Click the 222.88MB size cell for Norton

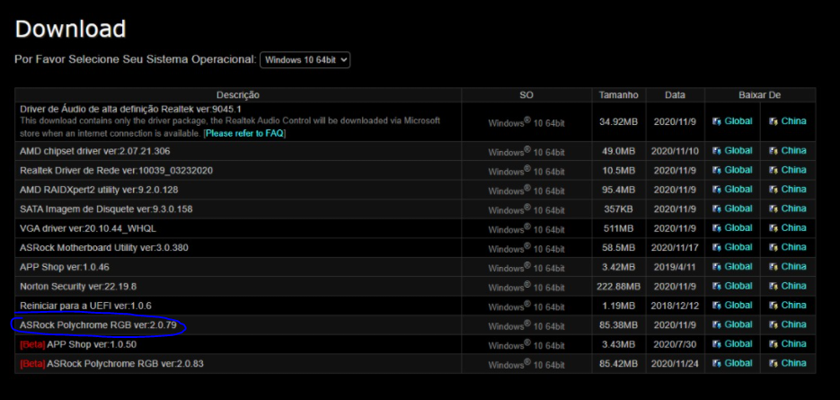click(x=618, y=287)
